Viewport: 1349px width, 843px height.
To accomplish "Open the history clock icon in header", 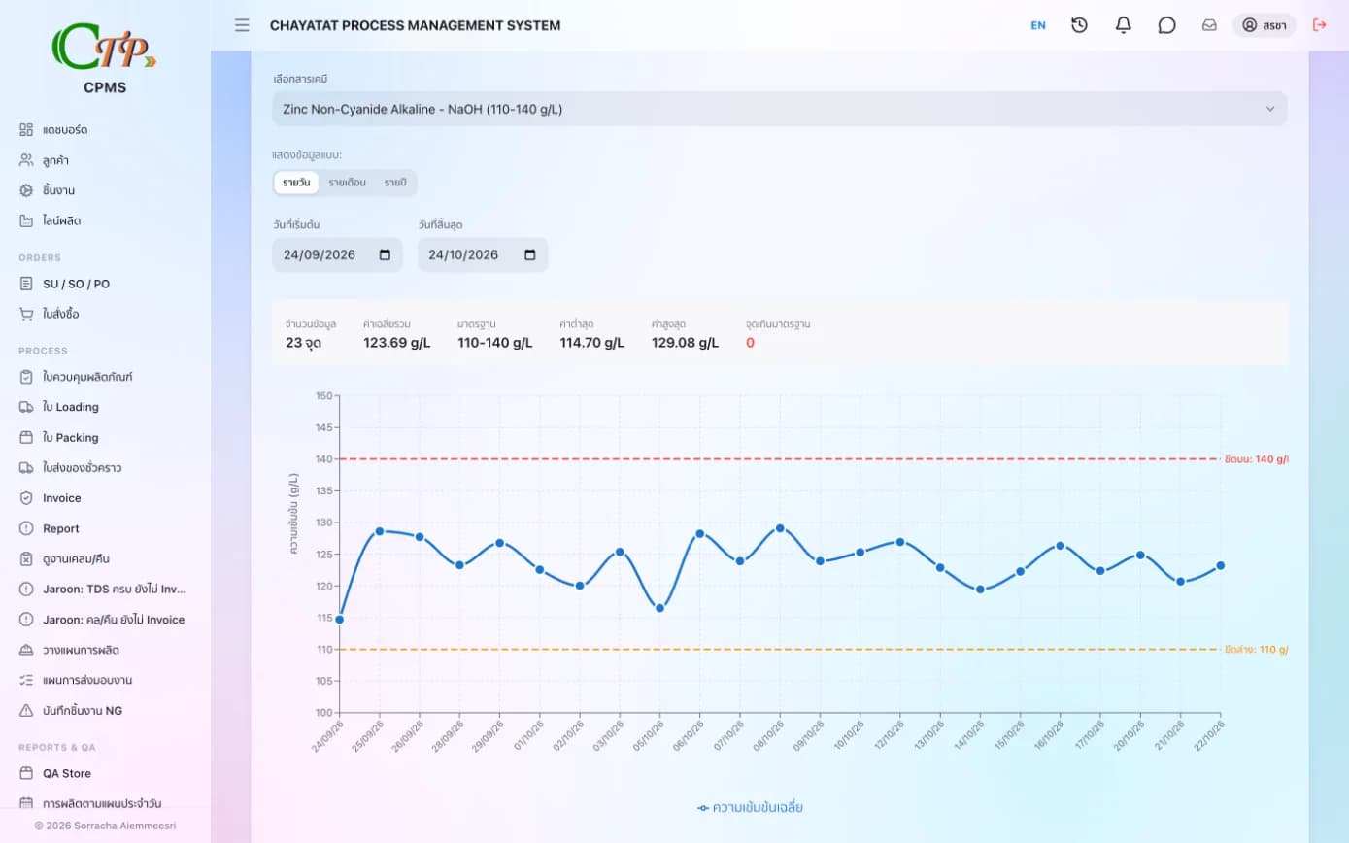I will pos(1079,25).
